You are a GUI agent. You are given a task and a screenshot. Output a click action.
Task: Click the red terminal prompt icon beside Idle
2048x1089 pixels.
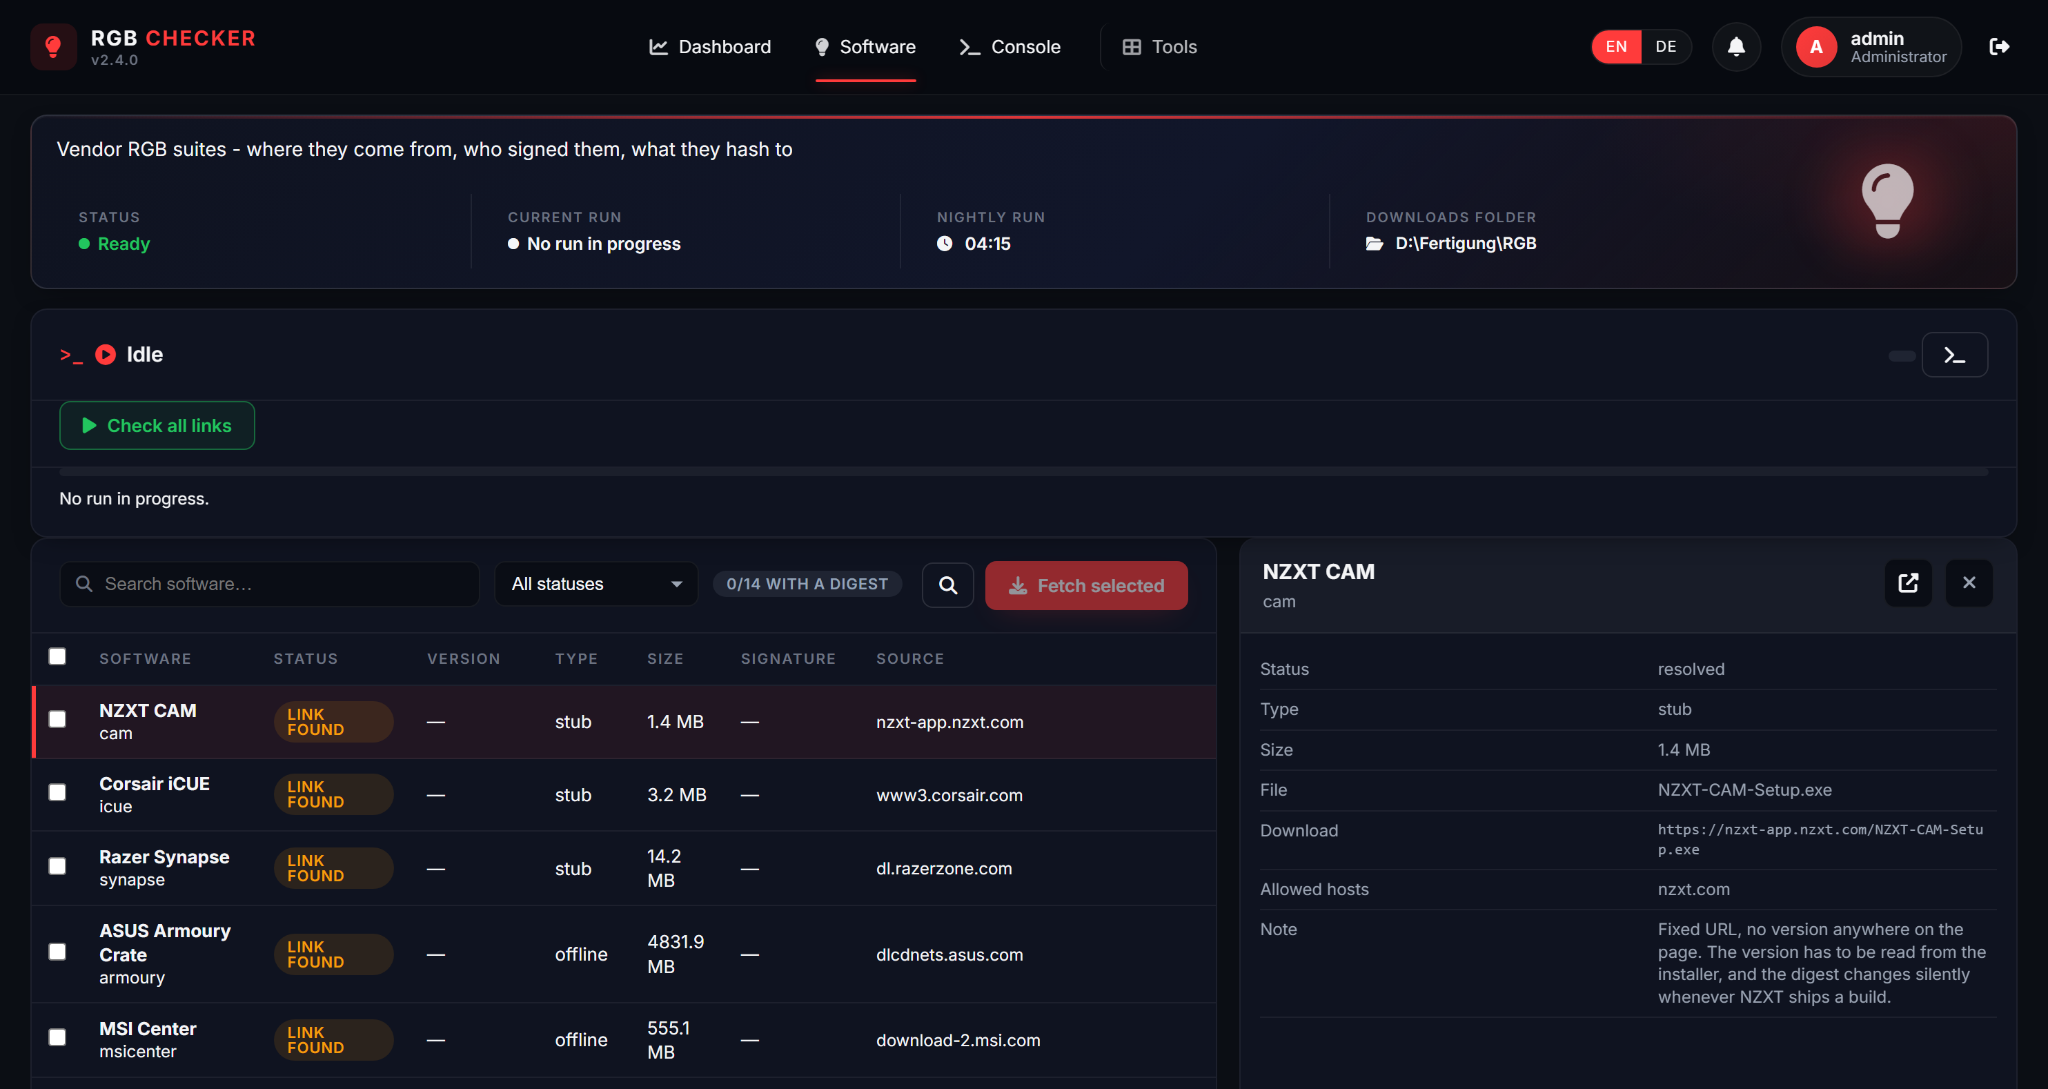point(72,355)
